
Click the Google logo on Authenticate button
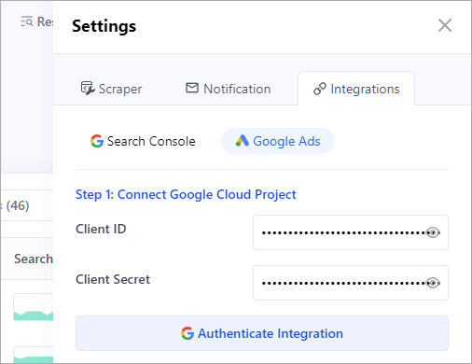click(187, 333)
